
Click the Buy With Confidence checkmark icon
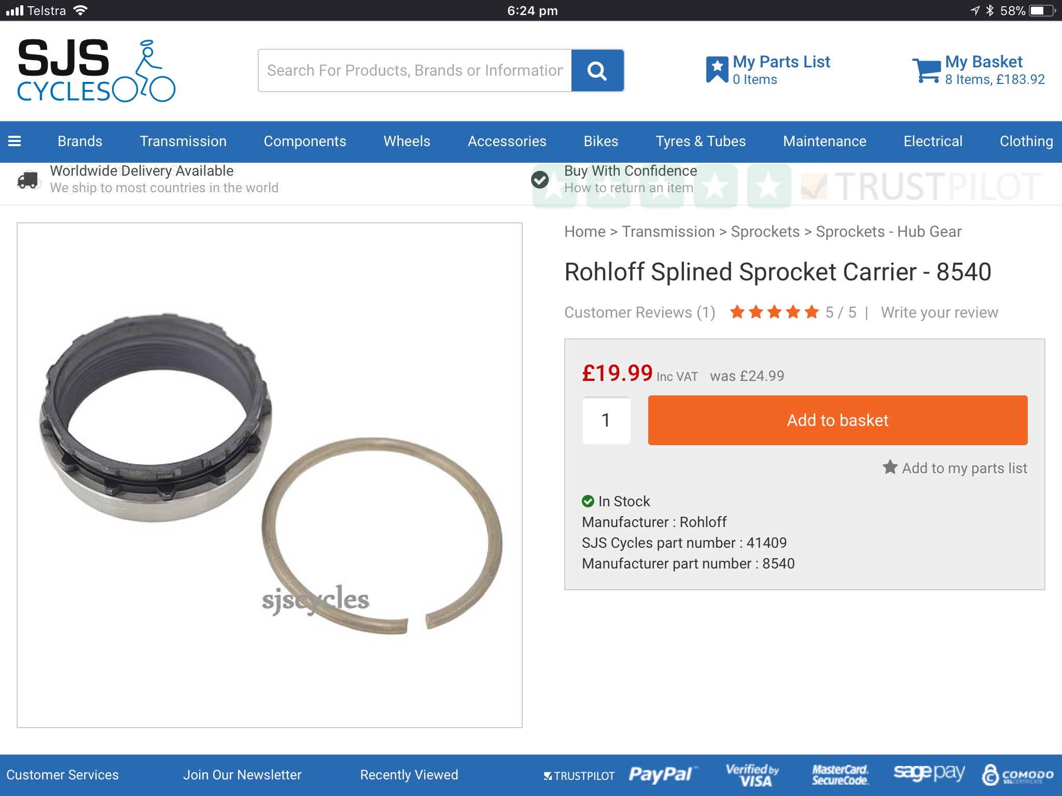point(540,179)
